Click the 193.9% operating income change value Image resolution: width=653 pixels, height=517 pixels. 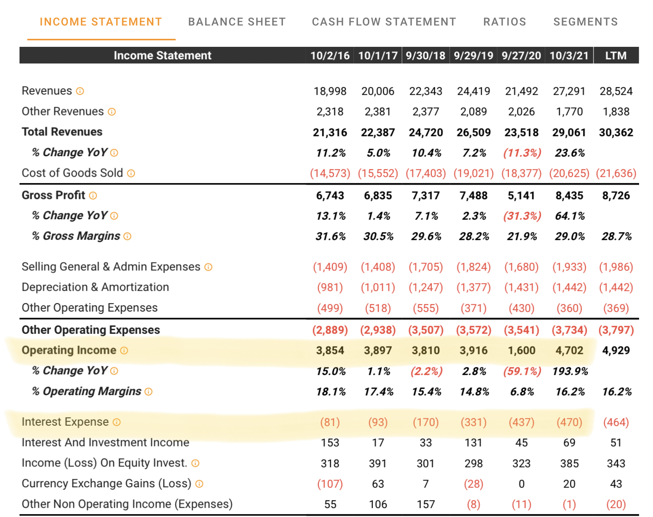coord(570,371)
